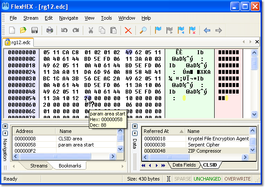265x188 pixels.
Task: Select the Kryptel File Encryption Agent row
Action: [x=196, y=139]
